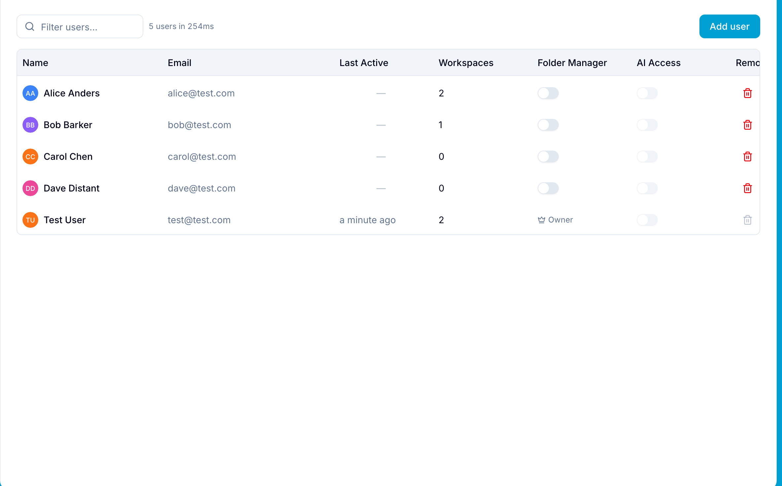Click the AA avatar for Alice Anders
This screenshot has width=782, height=486.
coord(30,93)
